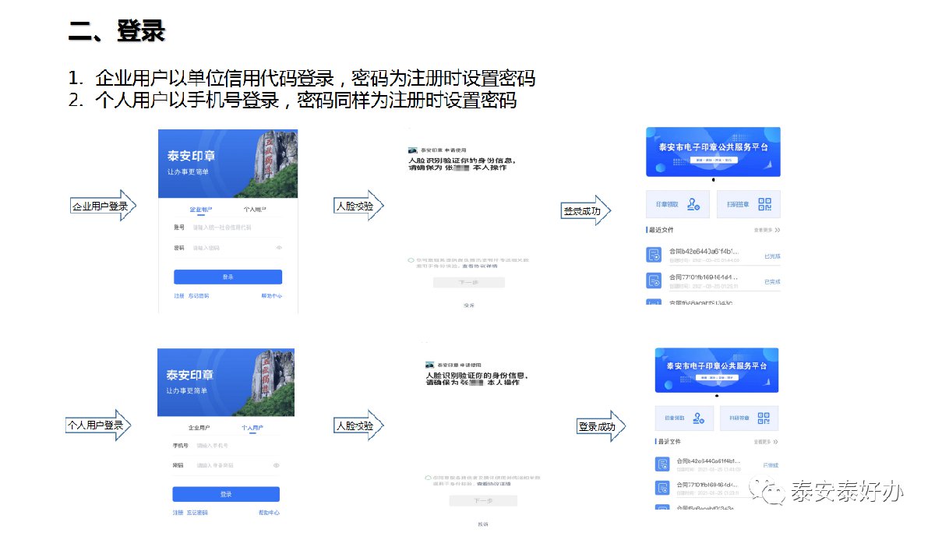Check agreement radio circle on top face verification screen
The height and width of the screenshot is (533, 935).
click(410, 259)
